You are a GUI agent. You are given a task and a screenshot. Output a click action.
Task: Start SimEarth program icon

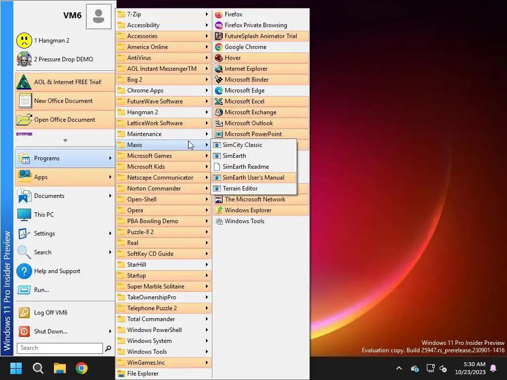click(x=217, y=156)
